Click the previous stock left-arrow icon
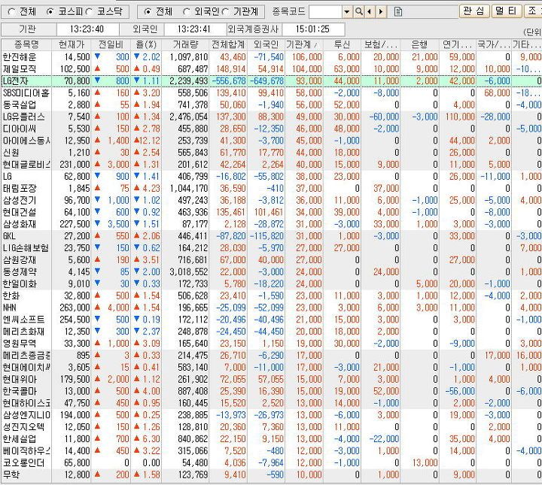Viewport: 542px width, 485px height. coord(370,12)
